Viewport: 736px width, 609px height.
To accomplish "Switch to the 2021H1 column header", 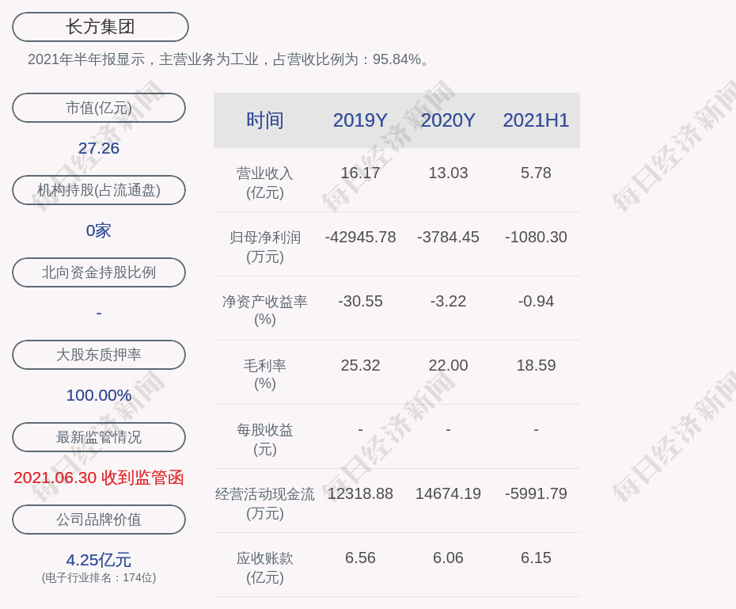I will [x=536, y=120].
